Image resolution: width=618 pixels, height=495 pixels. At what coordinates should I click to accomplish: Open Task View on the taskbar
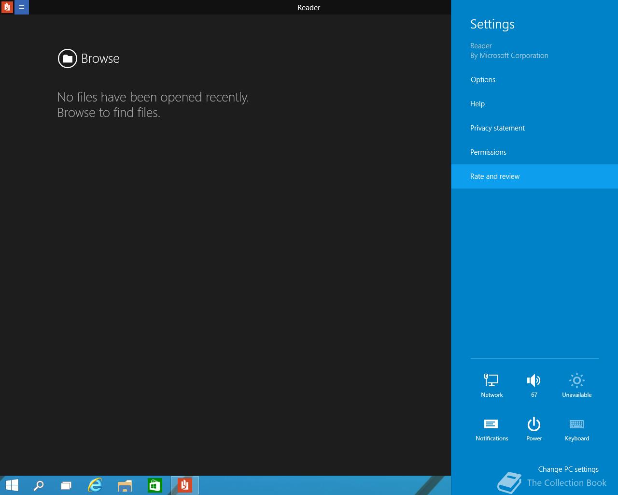point(66,485)
